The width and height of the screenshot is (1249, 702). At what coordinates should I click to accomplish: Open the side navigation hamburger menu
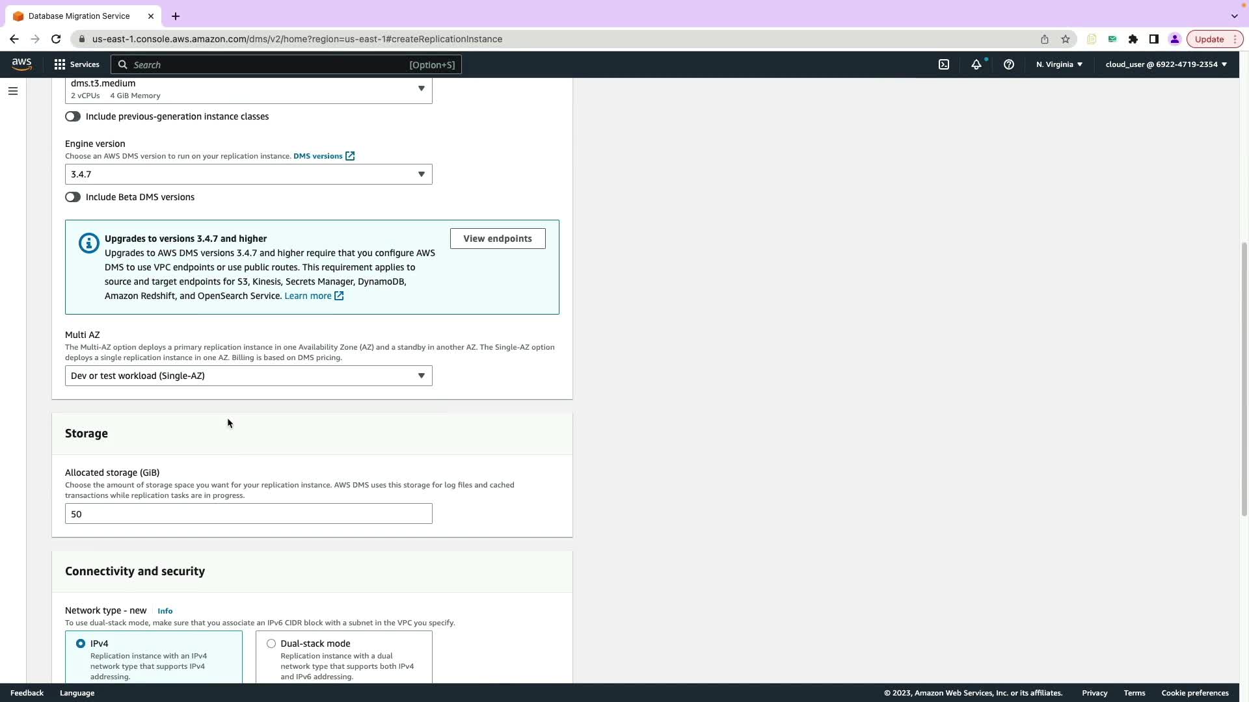tap(13, 91)
